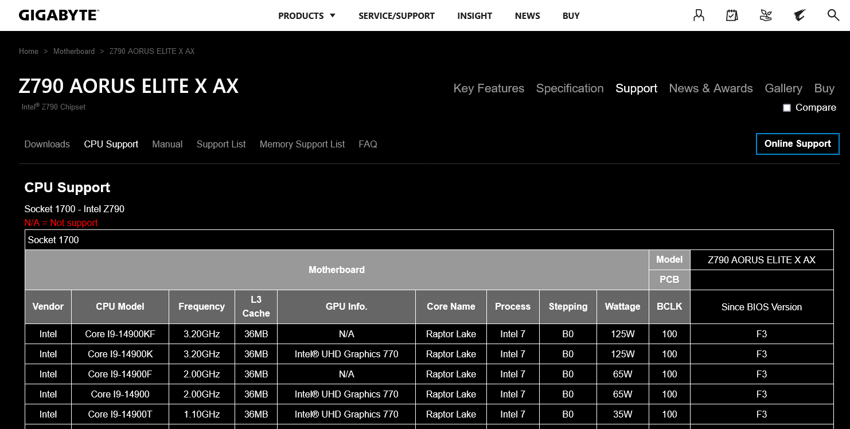Click the Since BIOS Version header cell

coord(762,307)
